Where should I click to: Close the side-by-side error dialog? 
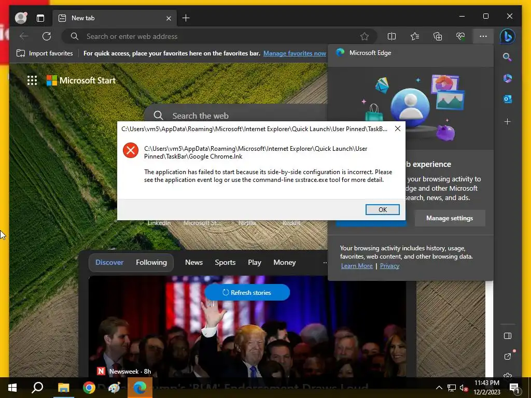398,129
